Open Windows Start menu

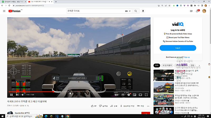coord(2,116)
